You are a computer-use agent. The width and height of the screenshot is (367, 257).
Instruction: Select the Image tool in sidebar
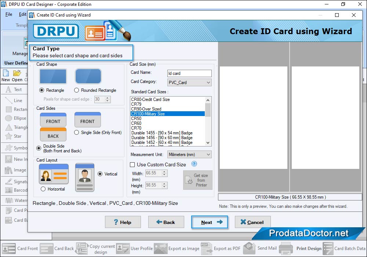(x=15, y=170)
